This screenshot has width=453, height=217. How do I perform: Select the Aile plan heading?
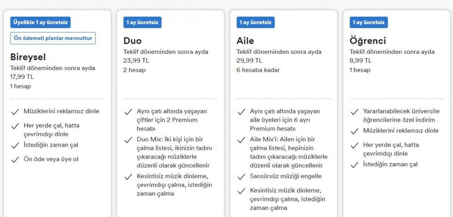(x=245, y=41)
